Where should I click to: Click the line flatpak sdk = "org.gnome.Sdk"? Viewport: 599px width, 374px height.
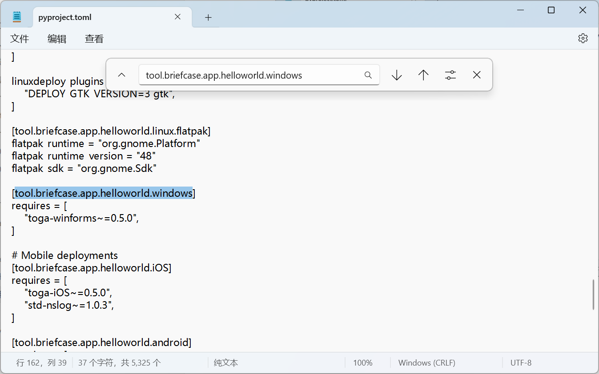tap(84, 168)
